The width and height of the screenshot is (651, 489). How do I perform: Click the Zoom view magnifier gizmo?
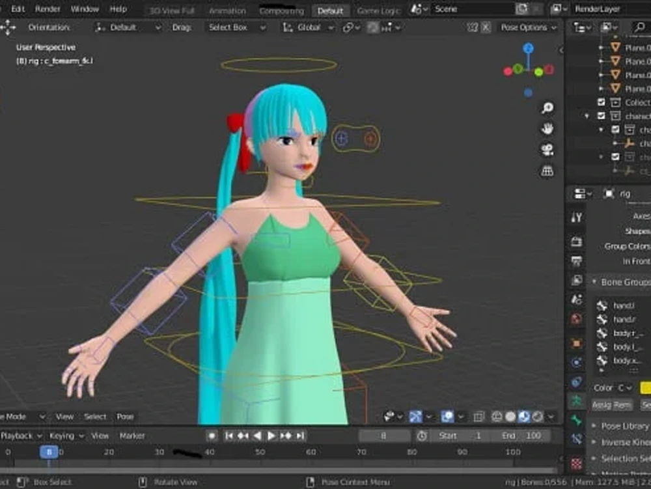(547, 108)
